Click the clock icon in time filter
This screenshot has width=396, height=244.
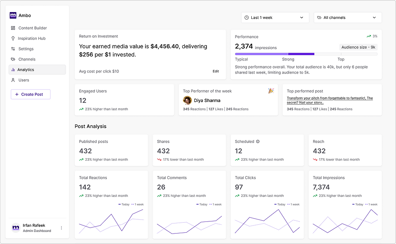246,18
